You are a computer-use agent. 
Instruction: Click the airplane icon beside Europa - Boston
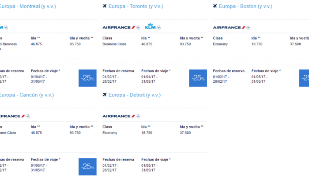click(215, 6)
